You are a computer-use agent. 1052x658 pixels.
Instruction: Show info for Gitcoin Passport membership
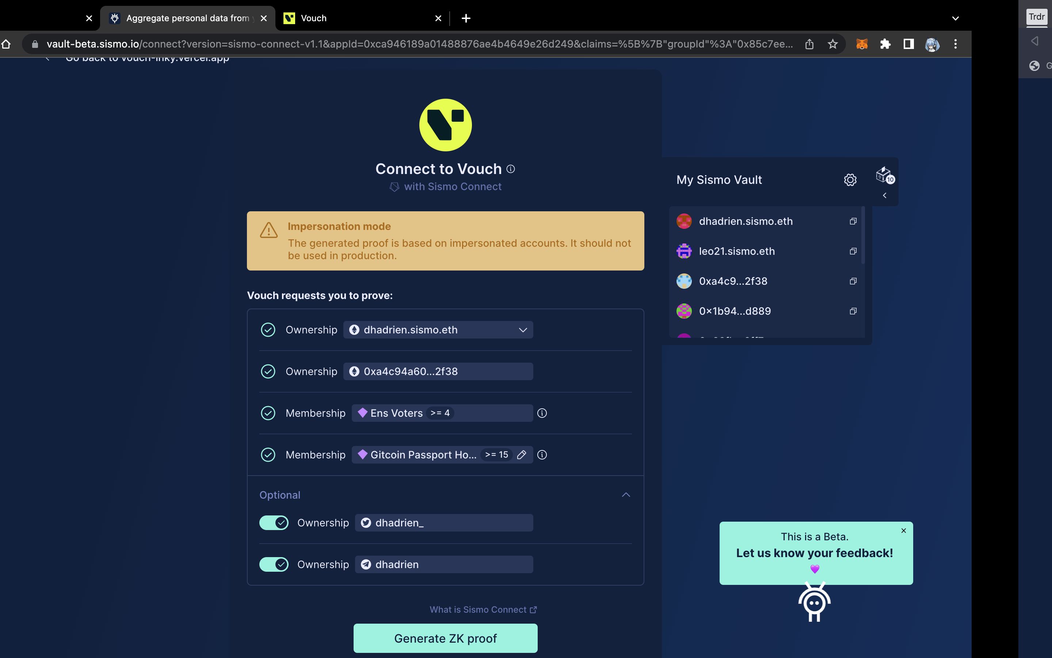542,455
